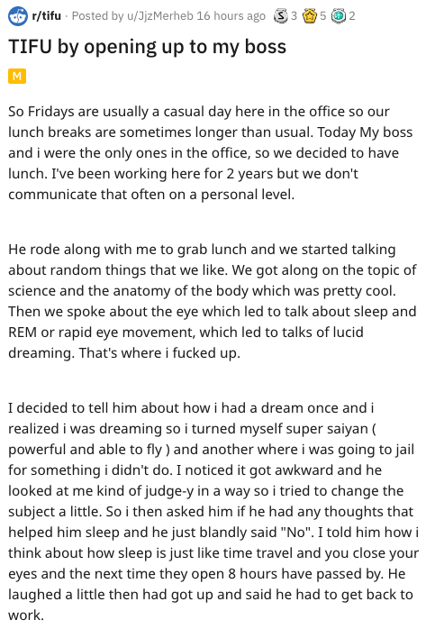Viewport: 426px width, 629px height.
Task: Click the Gold star award icon
Action: tap(310, 16)
